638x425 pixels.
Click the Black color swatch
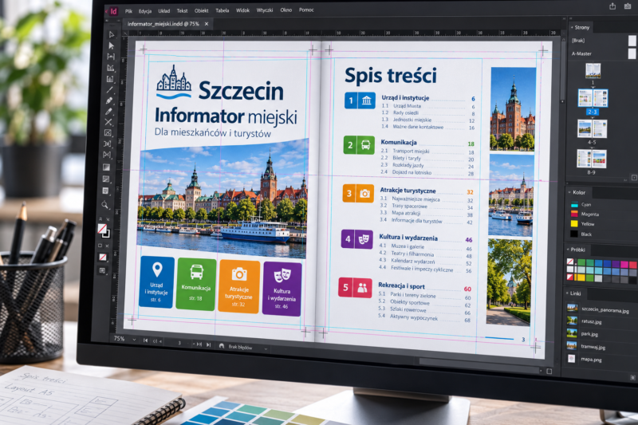click(x=573, y=234)
